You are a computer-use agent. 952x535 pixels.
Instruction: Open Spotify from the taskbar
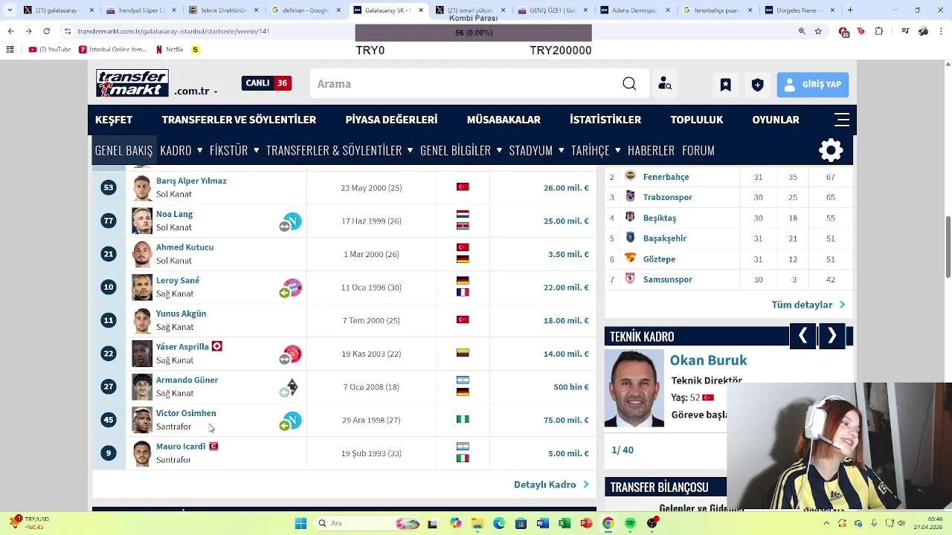tap(630, 523)
